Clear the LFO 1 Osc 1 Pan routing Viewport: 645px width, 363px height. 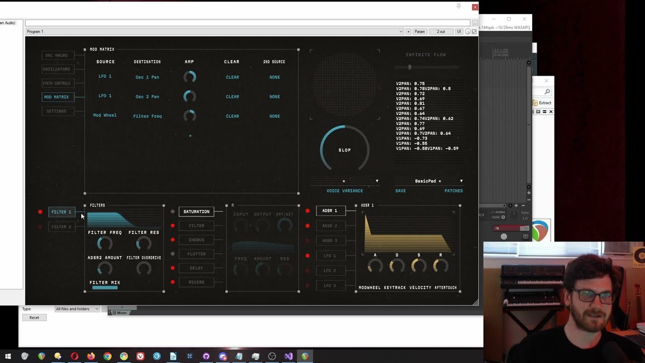[232, 77]
